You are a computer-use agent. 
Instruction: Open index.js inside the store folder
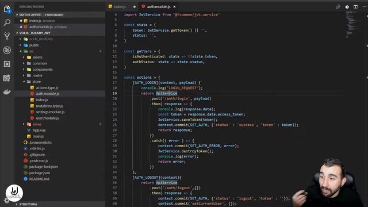click(x=42, y=99)
